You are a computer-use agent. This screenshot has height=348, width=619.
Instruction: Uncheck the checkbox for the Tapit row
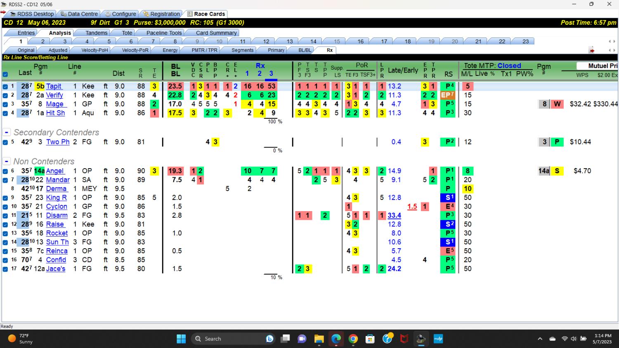click(x=5, y=87)
